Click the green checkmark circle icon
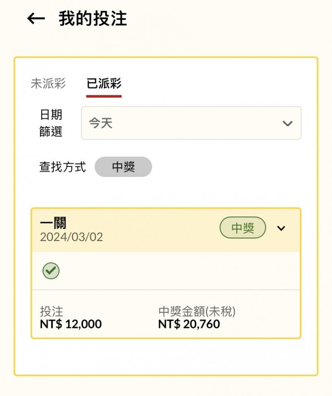This screenshot has height=396, width=332. tap(51, 271)
